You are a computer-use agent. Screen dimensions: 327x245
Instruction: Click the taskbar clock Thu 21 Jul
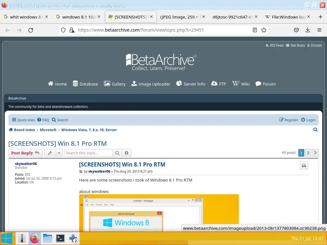point(307,238)
